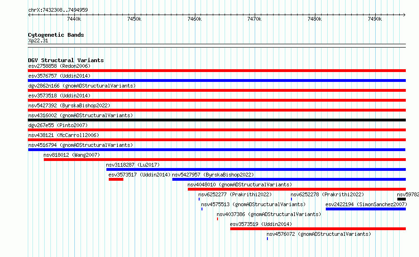Click the nsv818012 red variant bar

[225, 160]
